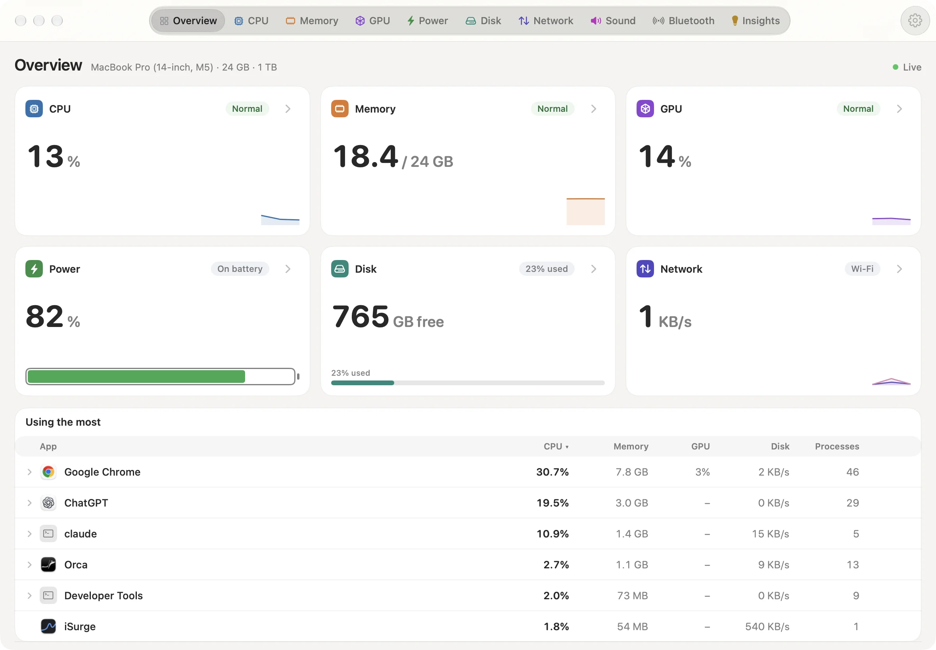
Task: Click the Google Chrome app icon
Action: [x=48, y=472]
